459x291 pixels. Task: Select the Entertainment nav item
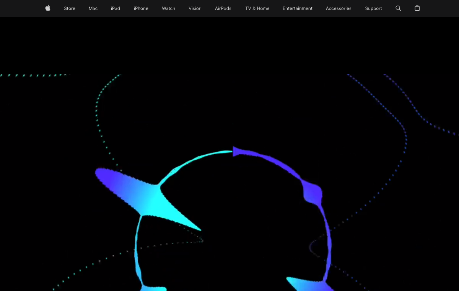point(298,8)
